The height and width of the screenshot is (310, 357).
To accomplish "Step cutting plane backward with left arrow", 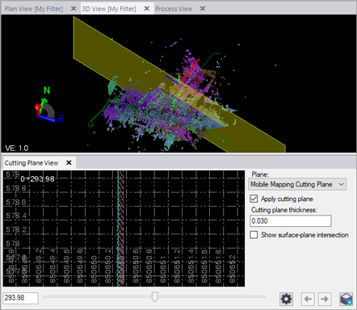I will click(308, 299).
